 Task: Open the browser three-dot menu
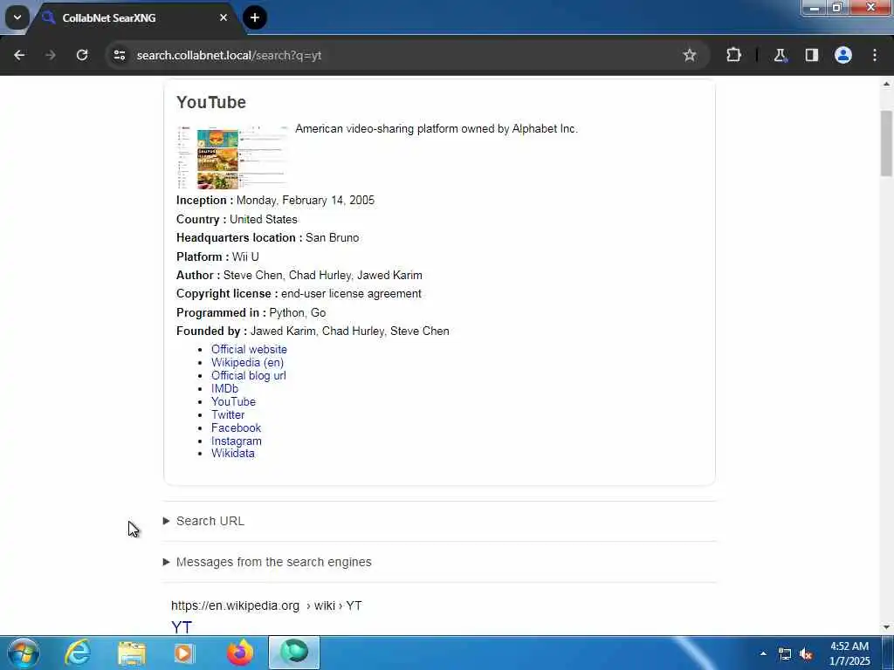(875, 55)
